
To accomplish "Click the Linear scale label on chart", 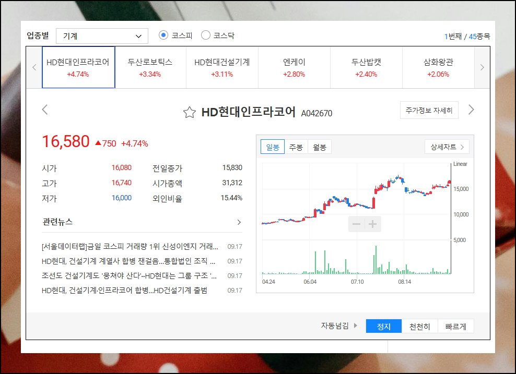I will (460, 164).
